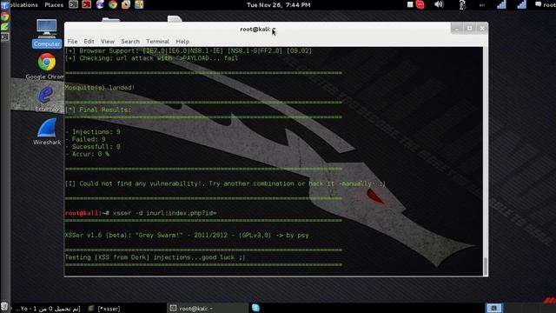Click the Chrome icon in the left dock
556x313 pixels.
coord(5,17)
